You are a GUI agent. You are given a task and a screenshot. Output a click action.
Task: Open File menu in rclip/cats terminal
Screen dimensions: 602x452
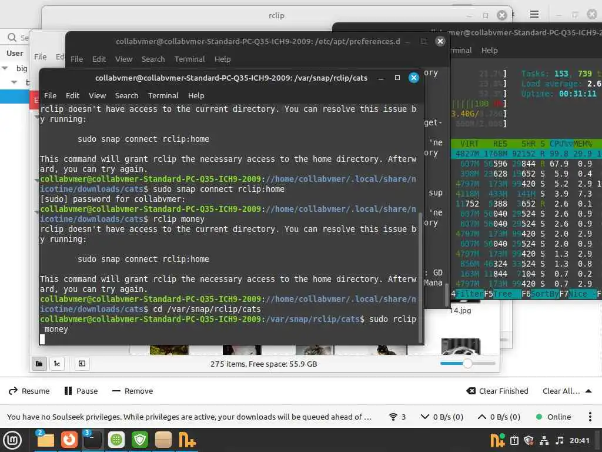pyautogui.click(x=50, y=95)
